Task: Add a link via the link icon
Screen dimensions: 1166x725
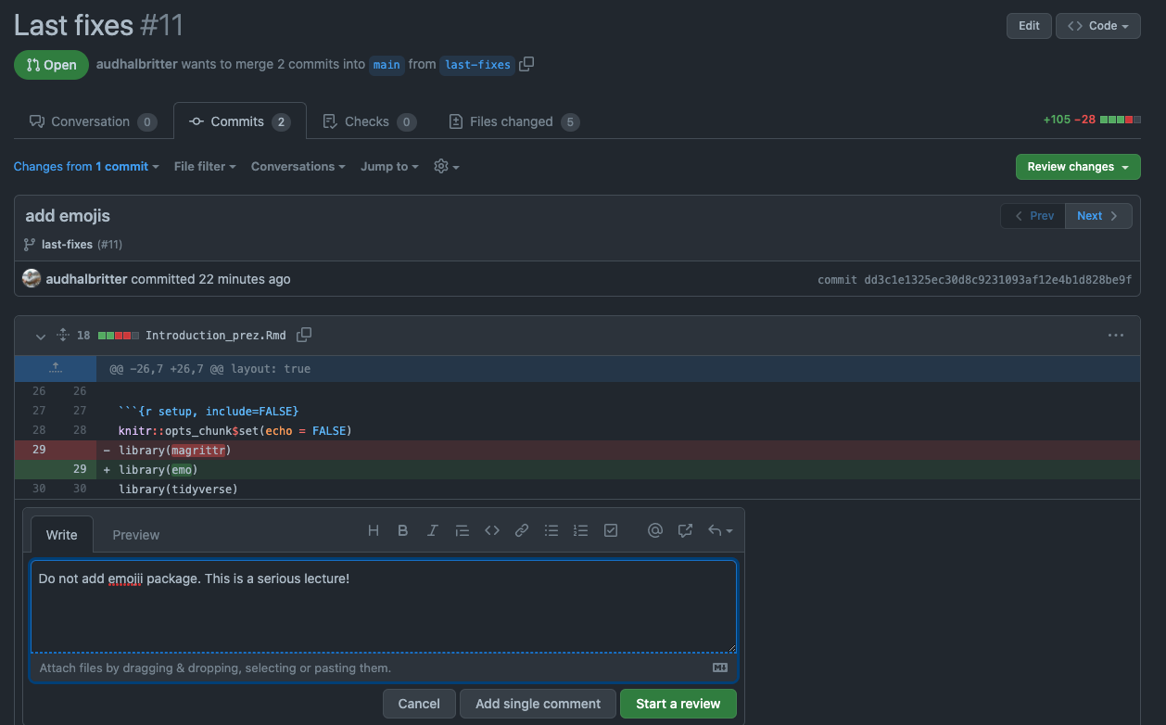Action: tap(522, 531)
